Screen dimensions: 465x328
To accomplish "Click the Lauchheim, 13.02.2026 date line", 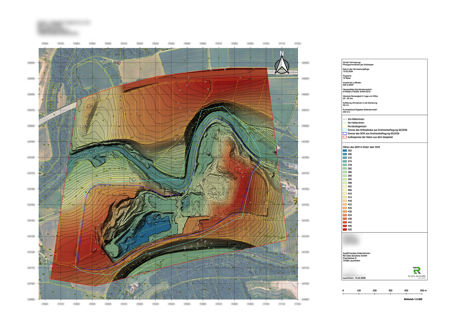I will click(355, 278).
